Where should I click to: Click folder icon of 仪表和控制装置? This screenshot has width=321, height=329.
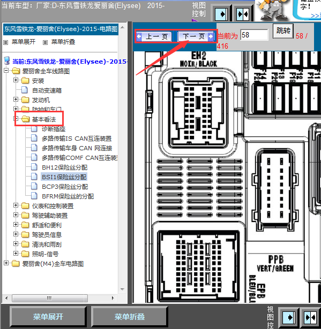[25, 205]
